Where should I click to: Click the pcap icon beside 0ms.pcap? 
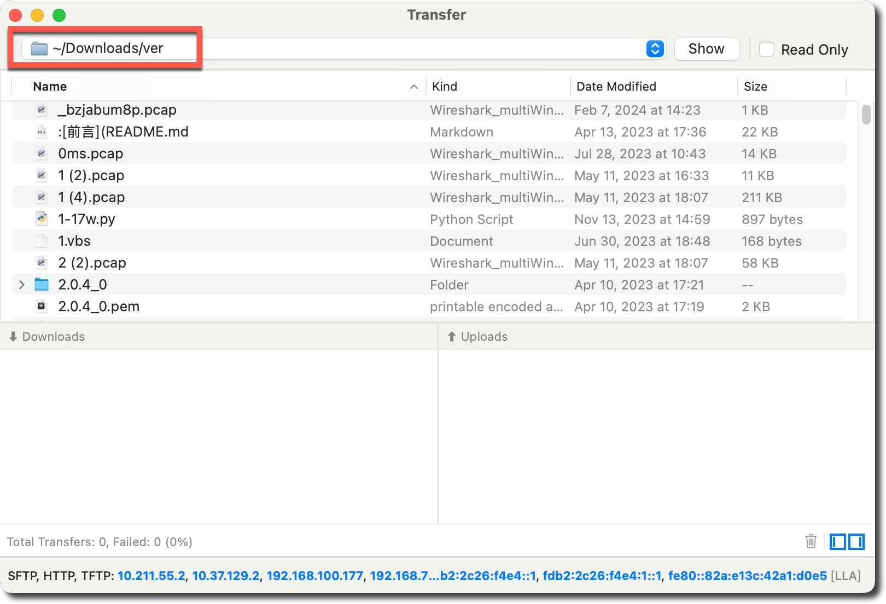click(42, 153)
